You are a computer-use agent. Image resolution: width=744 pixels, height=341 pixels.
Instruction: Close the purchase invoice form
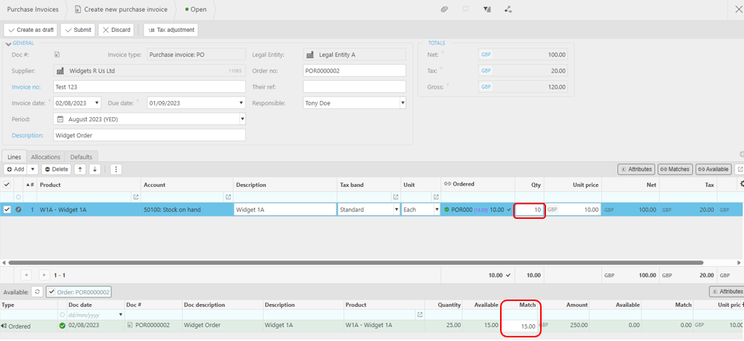pos(738,9)
